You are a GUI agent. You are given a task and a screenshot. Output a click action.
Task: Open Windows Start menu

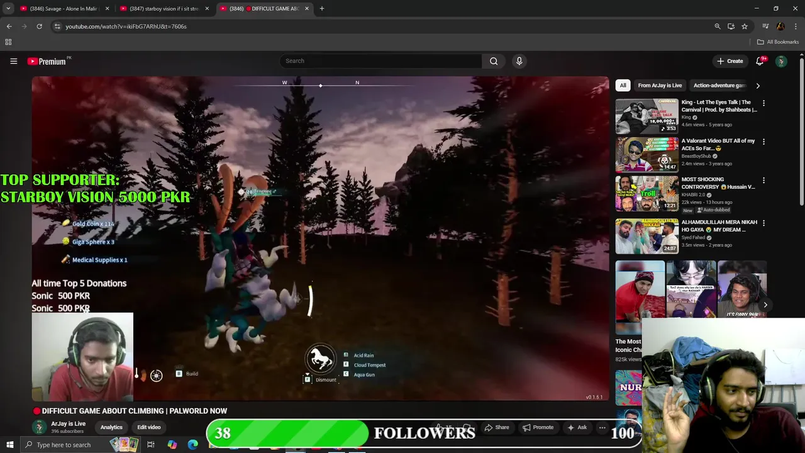point(9,445)
